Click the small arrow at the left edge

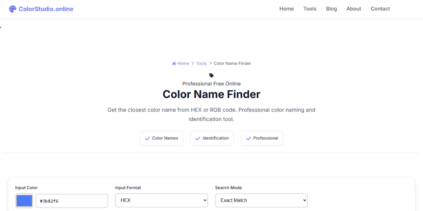point(1,27)
